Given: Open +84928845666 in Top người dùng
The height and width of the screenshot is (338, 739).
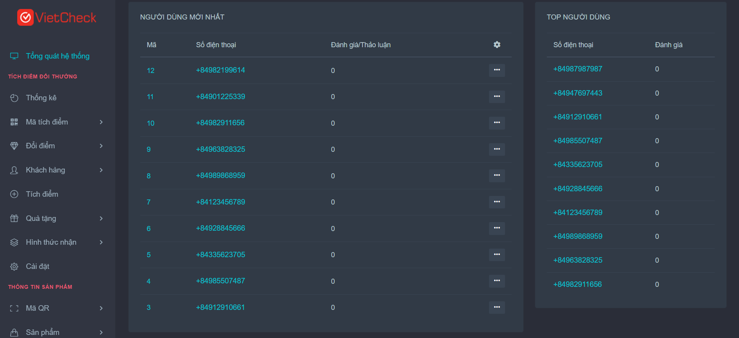Looking at the screenshot, I should [x=578, y=189].
